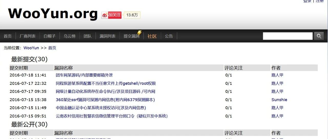Click the search magnifier button
The width and height of the screenshot is (328, 139).
coord(319,36)
